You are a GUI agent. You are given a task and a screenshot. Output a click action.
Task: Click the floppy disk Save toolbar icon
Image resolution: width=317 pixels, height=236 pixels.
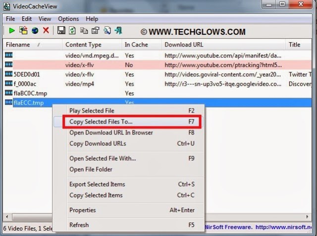pos(61,30)
